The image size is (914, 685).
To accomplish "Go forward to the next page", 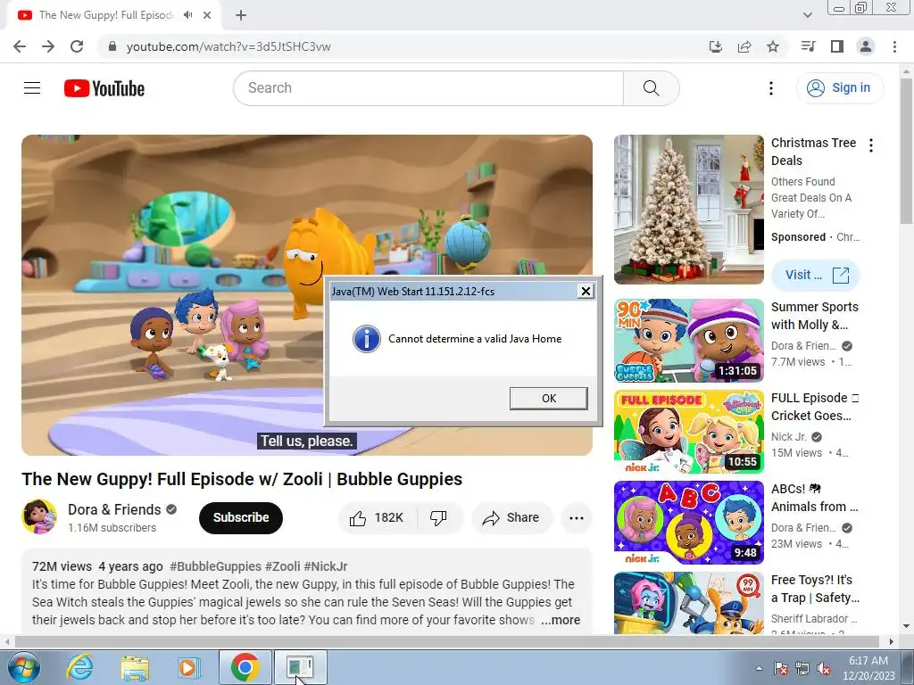I will coord(48,46).
